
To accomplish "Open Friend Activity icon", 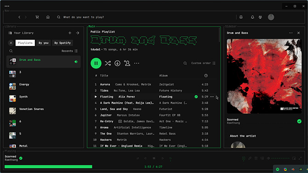I will point(260,17).
